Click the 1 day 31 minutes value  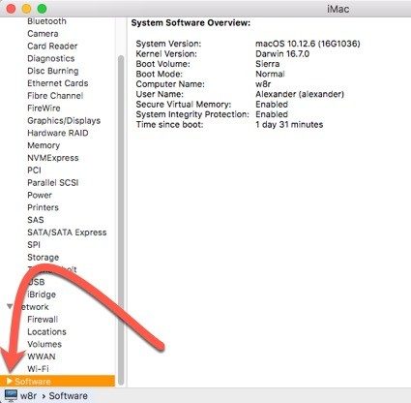coord(289,125)
